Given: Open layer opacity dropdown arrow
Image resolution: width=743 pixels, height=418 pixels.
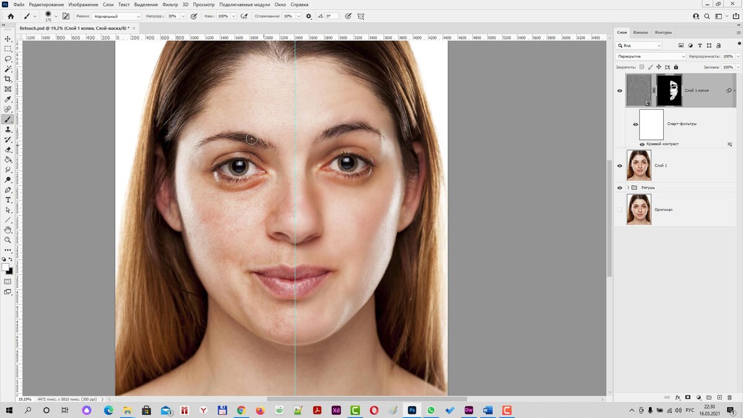Looking at the screenshot, I should point(737,56).
